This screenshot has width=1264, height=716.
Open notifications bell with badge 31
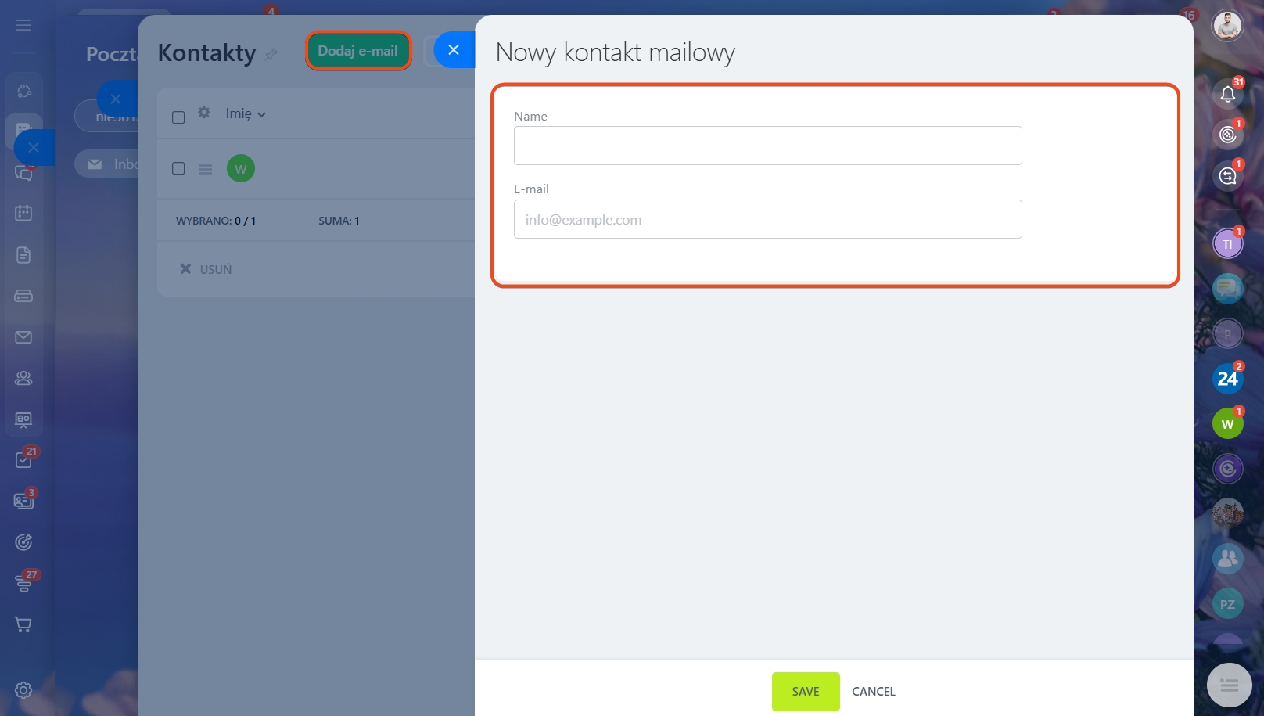coord(1228,94)
